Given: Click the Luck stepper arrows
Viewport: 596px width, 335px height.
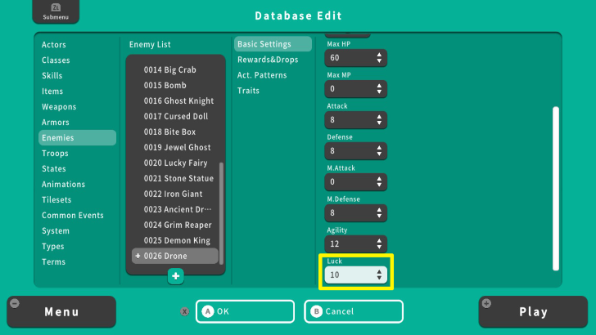Looking at the screenshot, I should (379, 275).
